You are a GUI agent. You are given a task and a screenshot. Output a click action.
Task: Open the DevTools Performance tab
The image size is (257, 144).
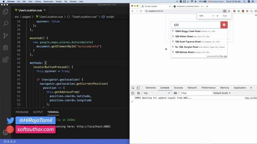click(208, 88)
